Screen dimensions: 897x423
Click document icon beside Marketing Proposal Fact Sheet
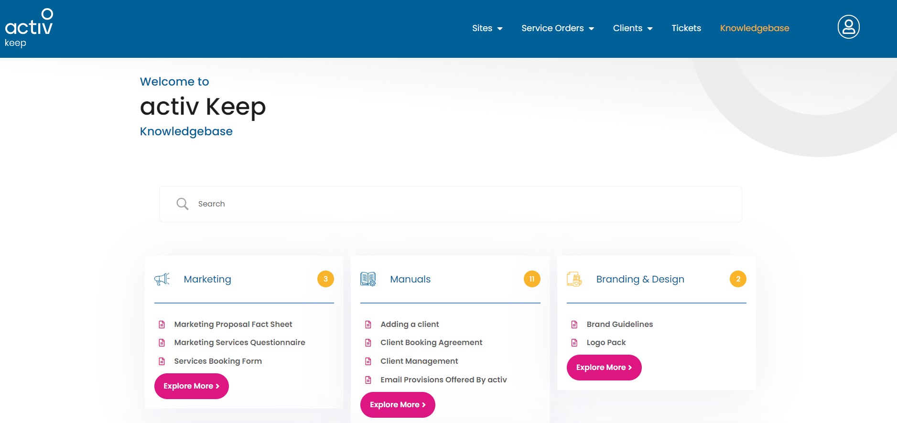[x=162, y=325]
